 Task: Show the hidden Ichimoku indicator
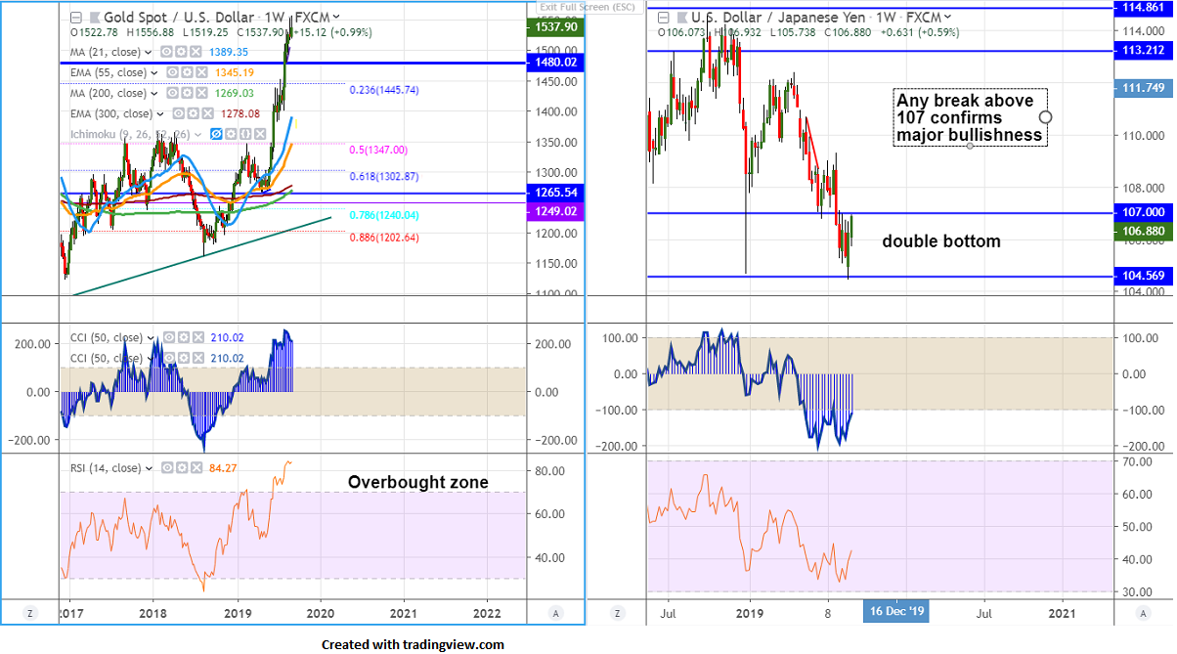pos(216,134)
